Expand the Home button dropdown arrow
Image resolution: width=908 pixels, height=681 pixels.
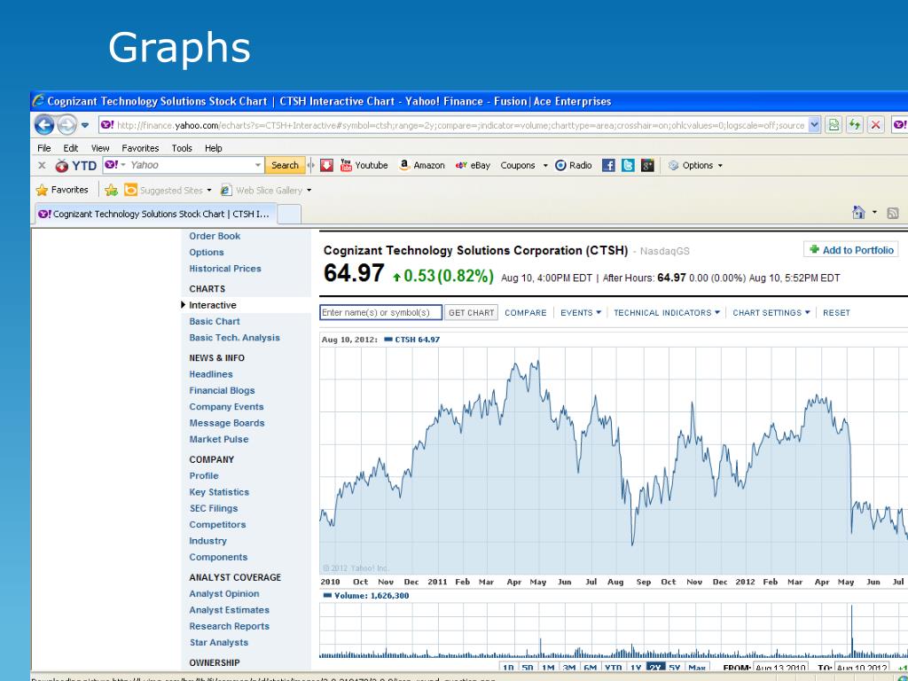click(874, 213)
